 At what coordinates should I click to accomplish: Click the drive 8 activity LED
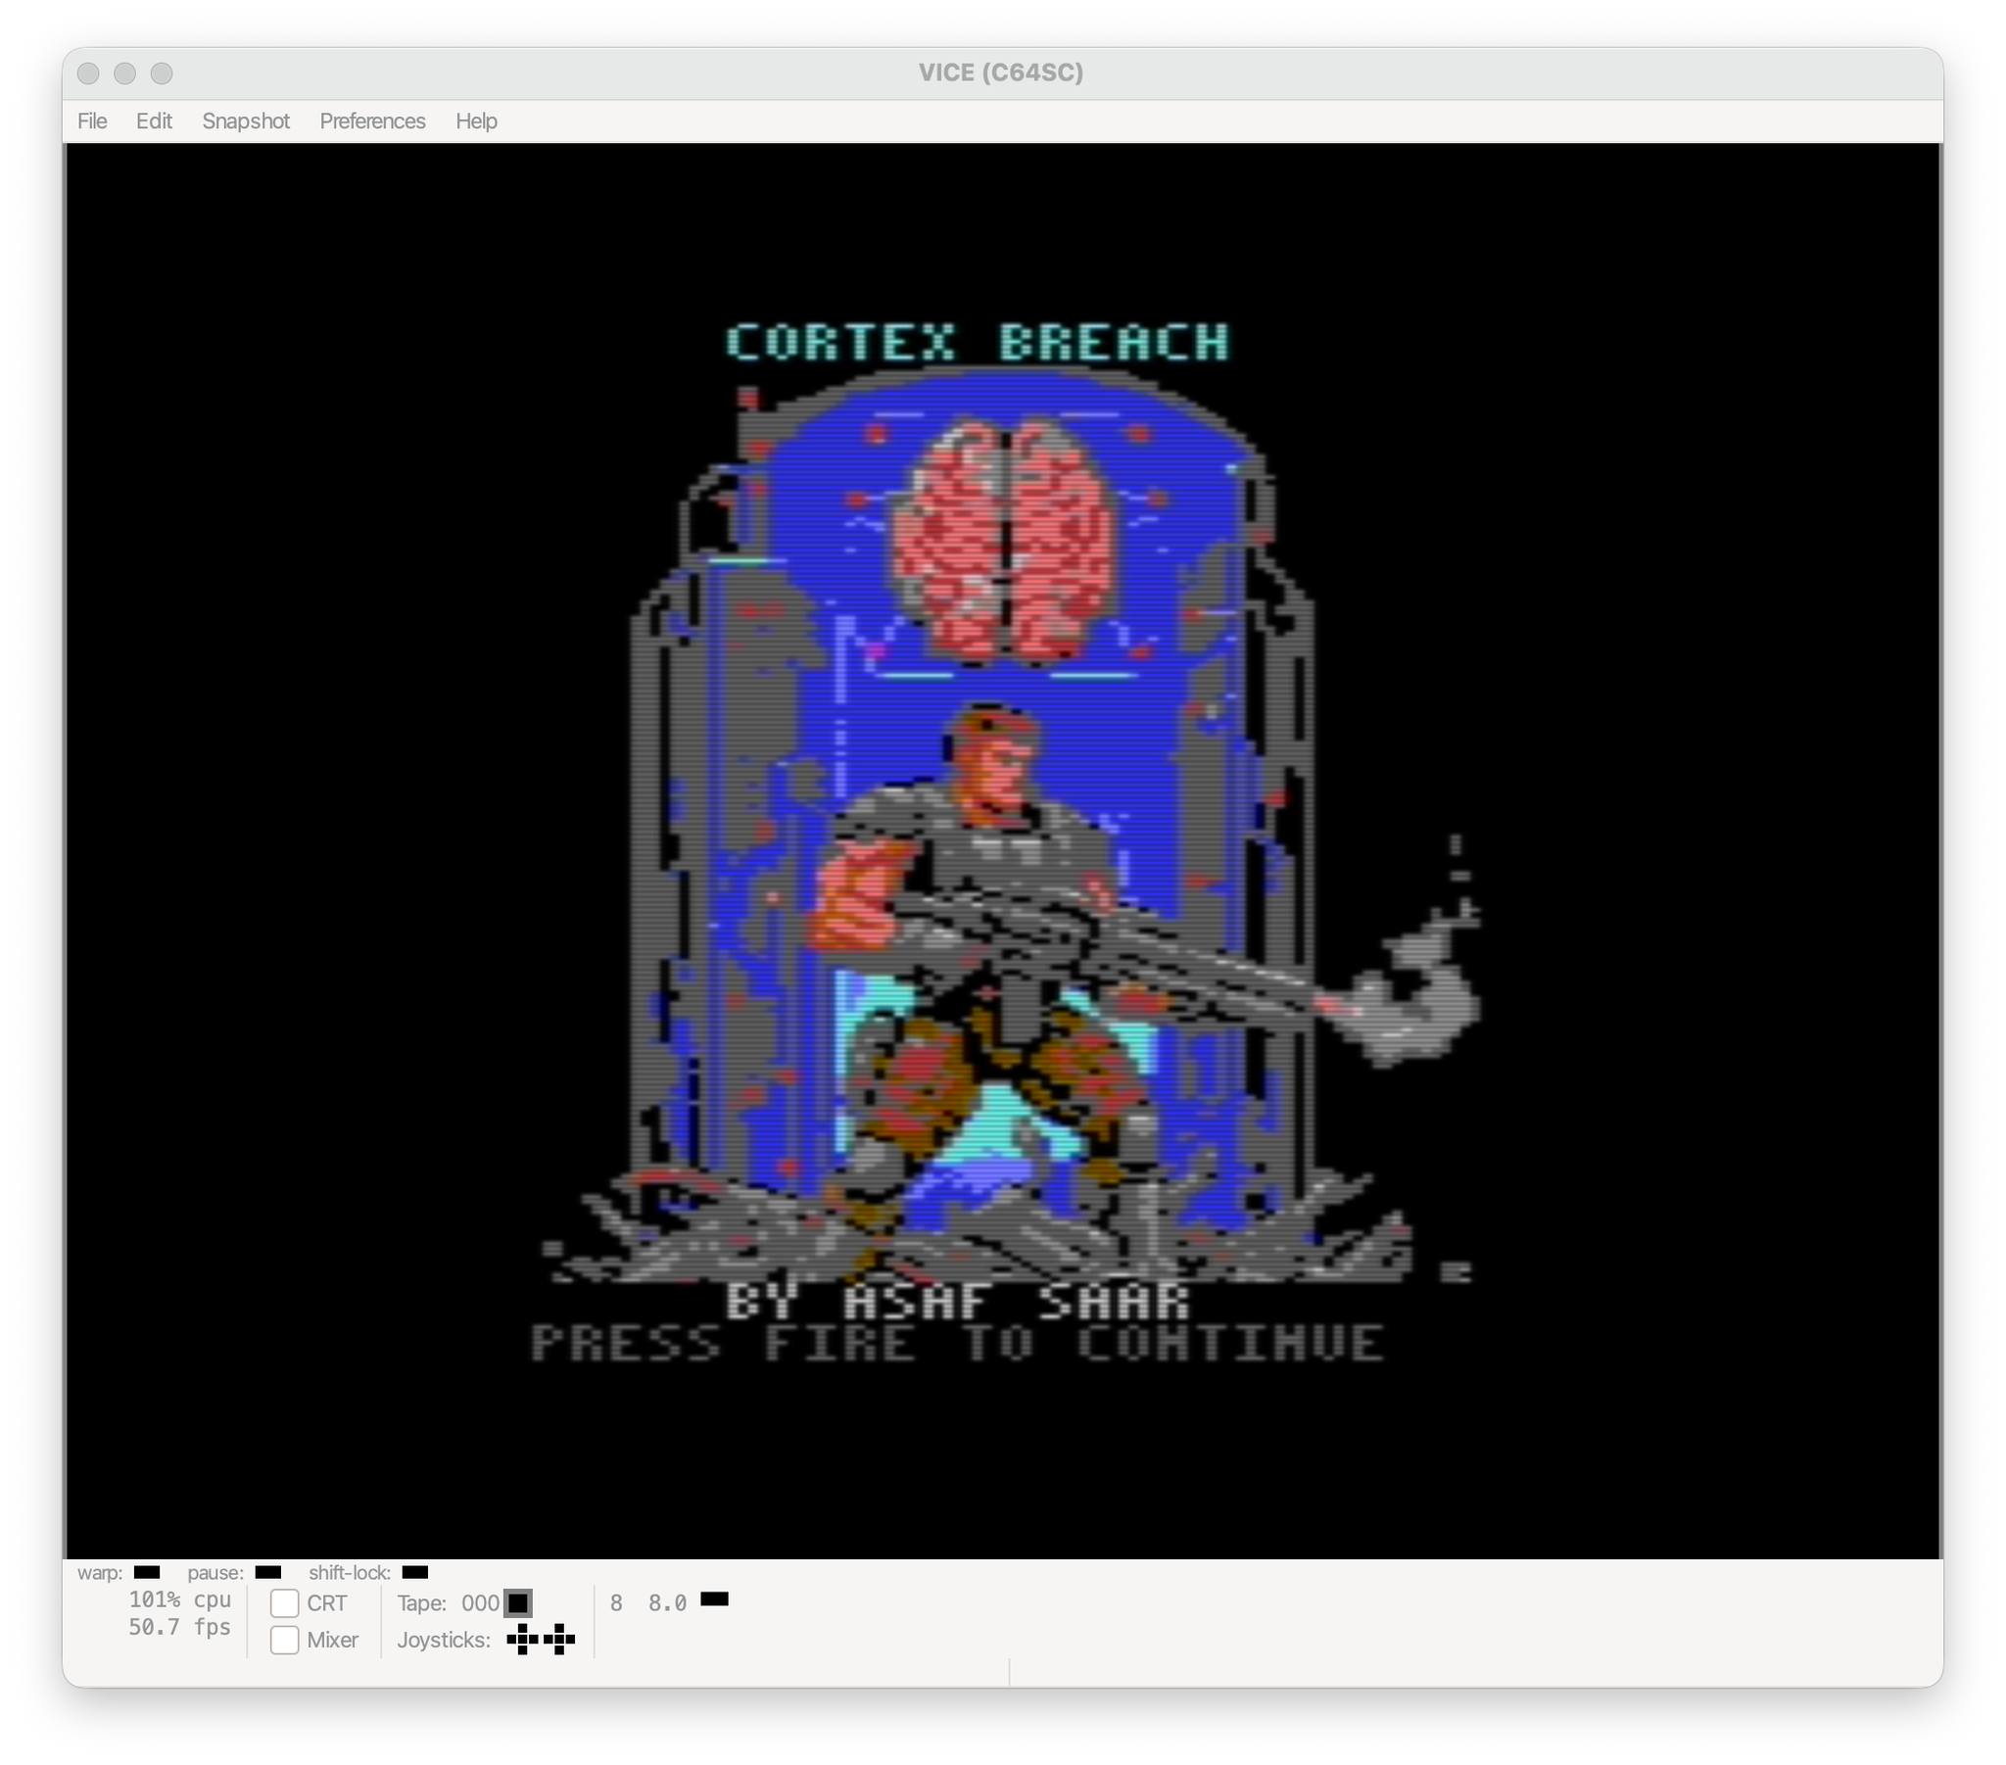[714, 1599]
